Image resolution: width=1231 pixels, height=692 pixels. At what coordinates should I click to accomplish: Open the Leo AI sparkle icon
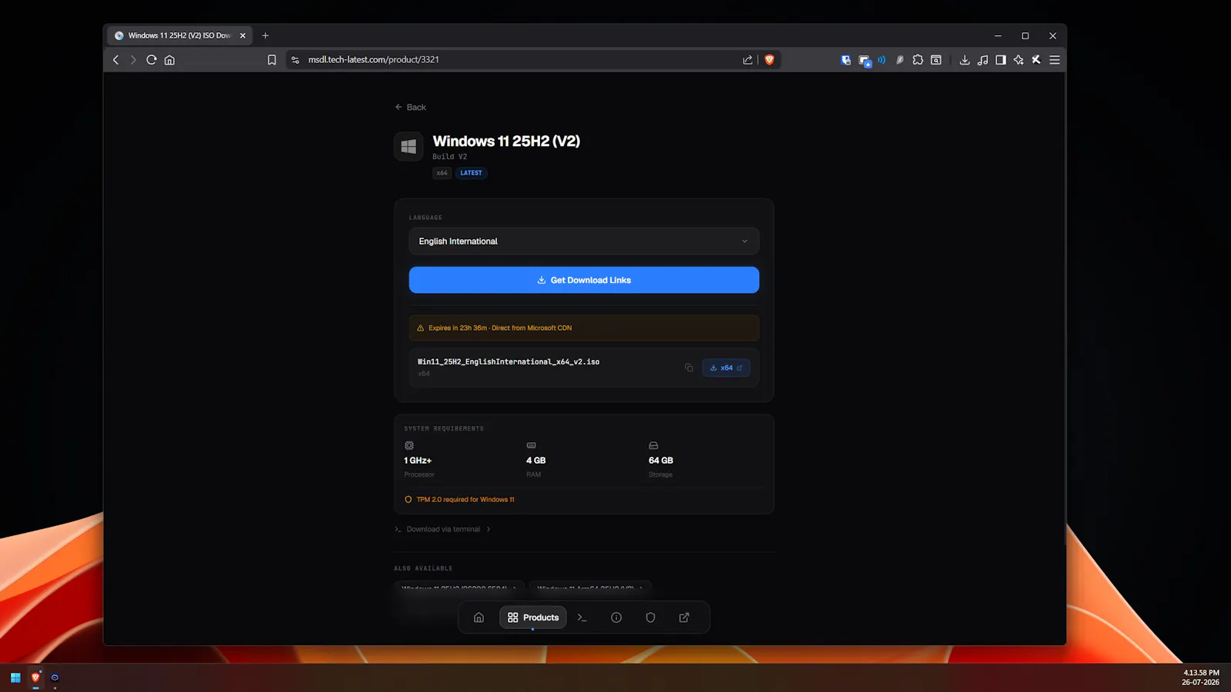1019,60
